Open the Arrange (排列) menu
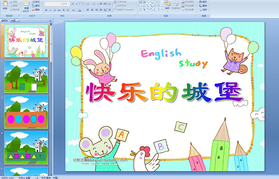 coord(167,6)
